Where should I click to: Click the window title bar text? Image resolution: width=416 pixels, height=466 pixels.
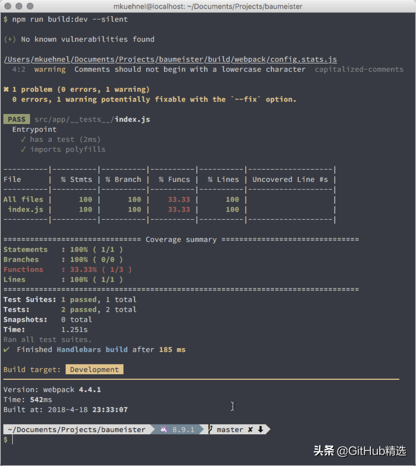tap(208, 6)
